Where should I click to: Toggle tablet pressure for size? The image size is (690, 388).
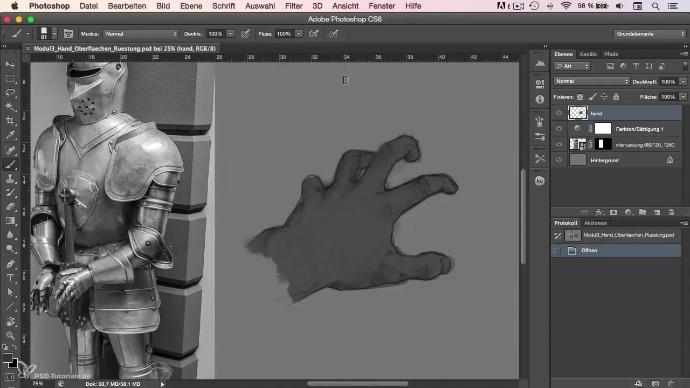click(x=334, y=33)
